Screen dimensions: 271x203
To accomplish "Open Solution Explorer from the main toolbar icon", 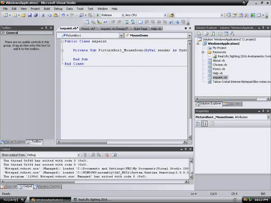I will pyautogui.click(x=228, y=15).
